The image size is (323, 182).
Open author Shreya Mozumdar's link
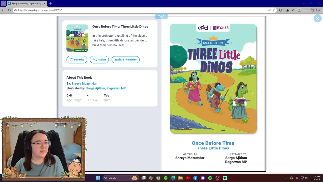pyautogui.click(x=84, y=84)
